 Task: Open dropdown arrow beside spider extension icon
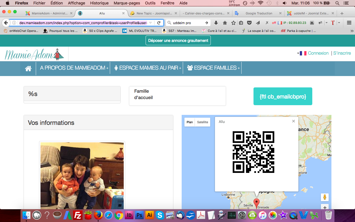(326, 23)
